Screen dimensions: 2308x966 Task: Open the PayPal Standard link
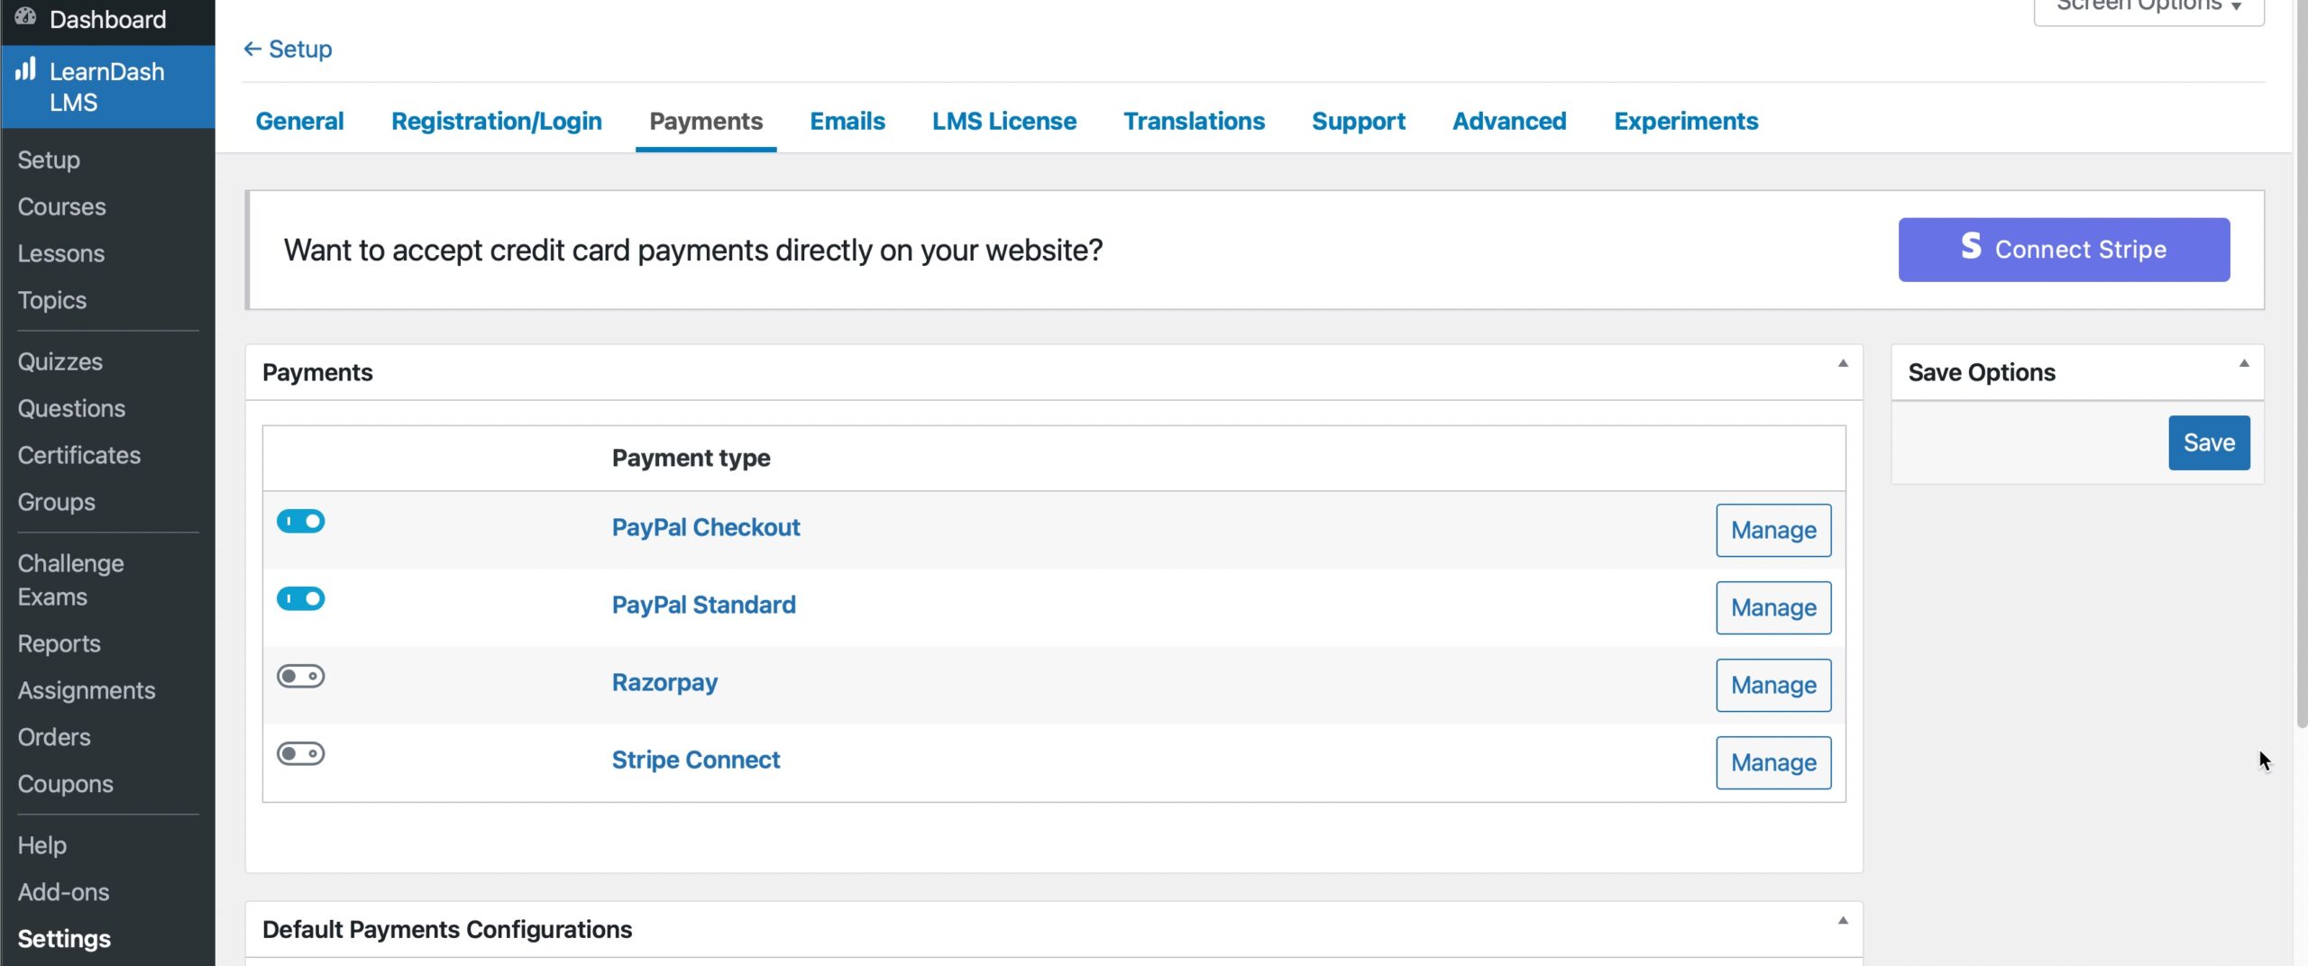(703, 605)
